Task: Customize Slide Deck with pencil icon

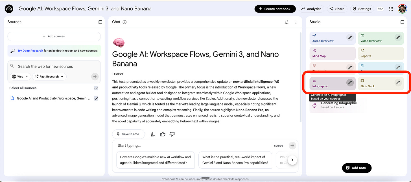Action: click(398, 83)
